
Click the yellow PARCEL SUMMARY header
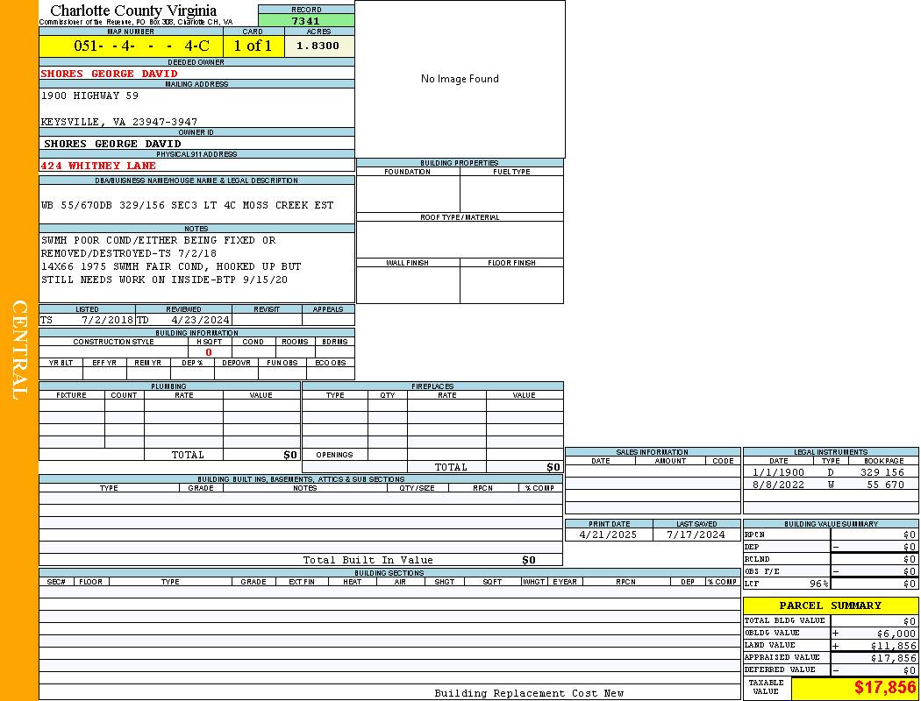tap(830, 605)
